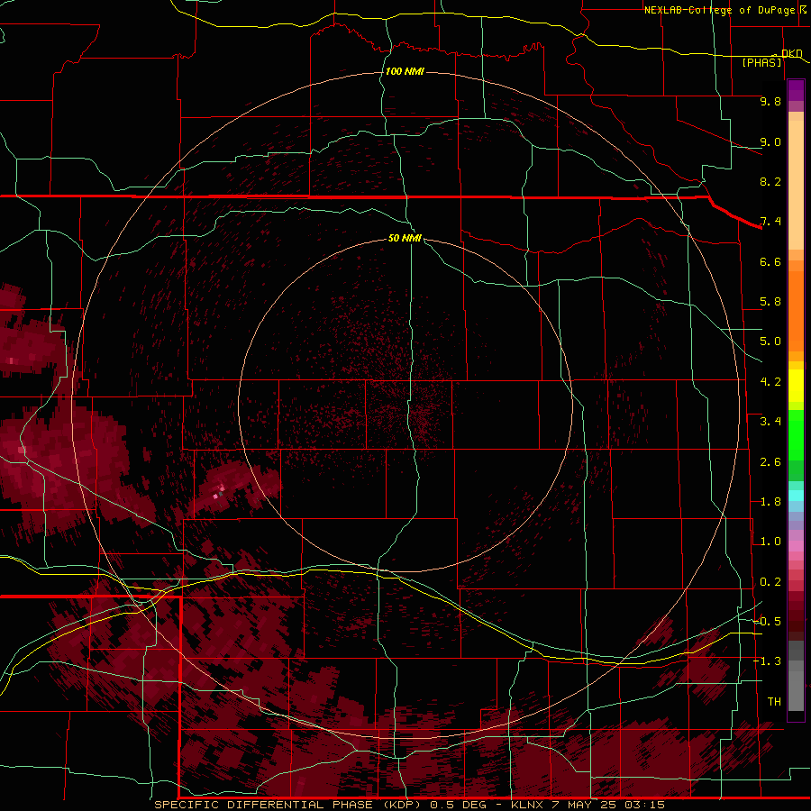Click the TH threshold label
The width and height of the screenshot is (811, 811).
pos(774,702)
